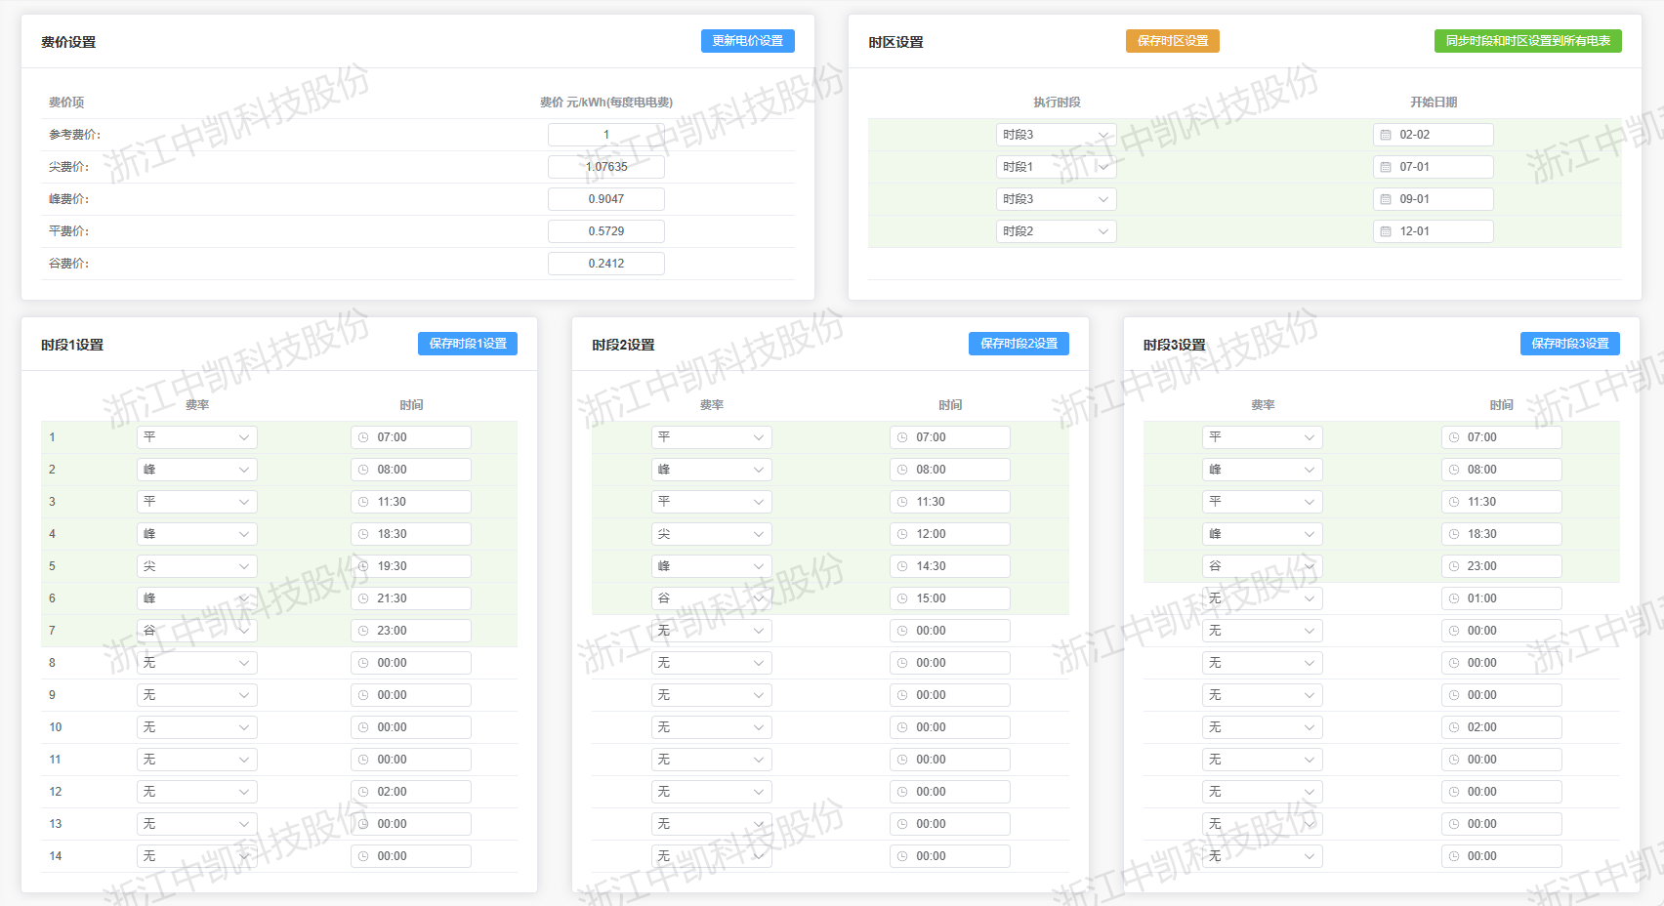Viewport: 1664px width, 906px height.
Task: Click the 更新电价设置 button
Action: [747, 41]
